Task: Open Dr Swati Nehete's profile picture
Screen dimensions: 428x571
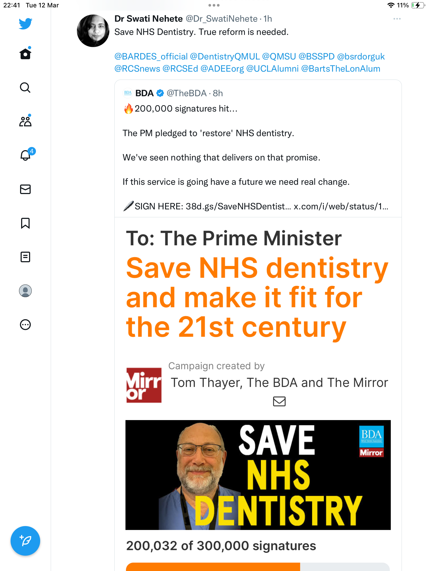Action: coord(93,31)
